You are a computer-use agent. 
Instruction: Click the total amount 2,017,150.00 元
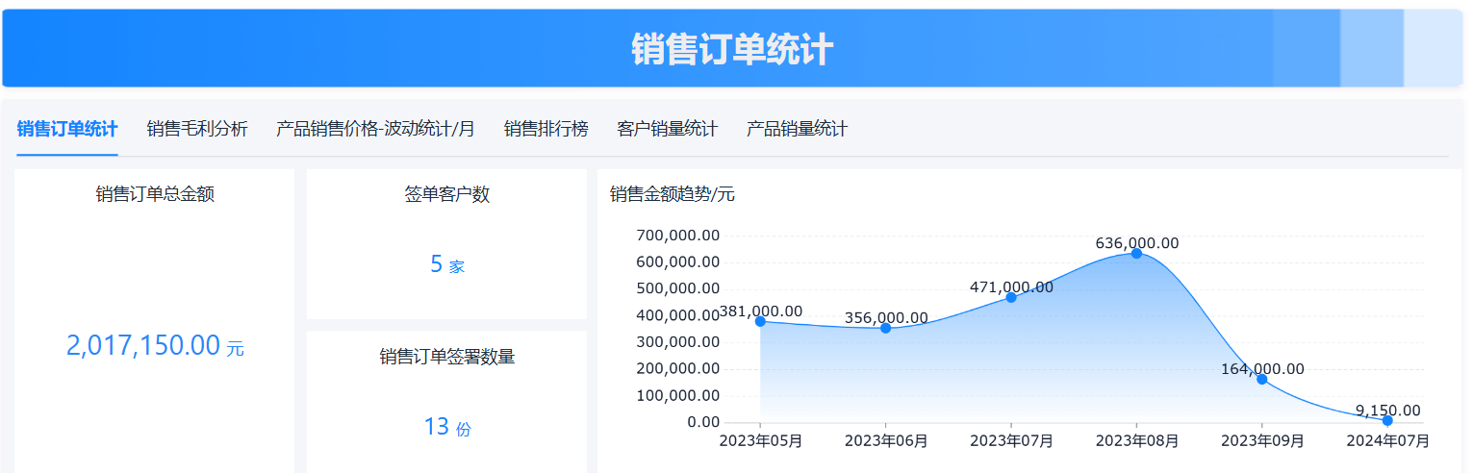tap(155, 346)
